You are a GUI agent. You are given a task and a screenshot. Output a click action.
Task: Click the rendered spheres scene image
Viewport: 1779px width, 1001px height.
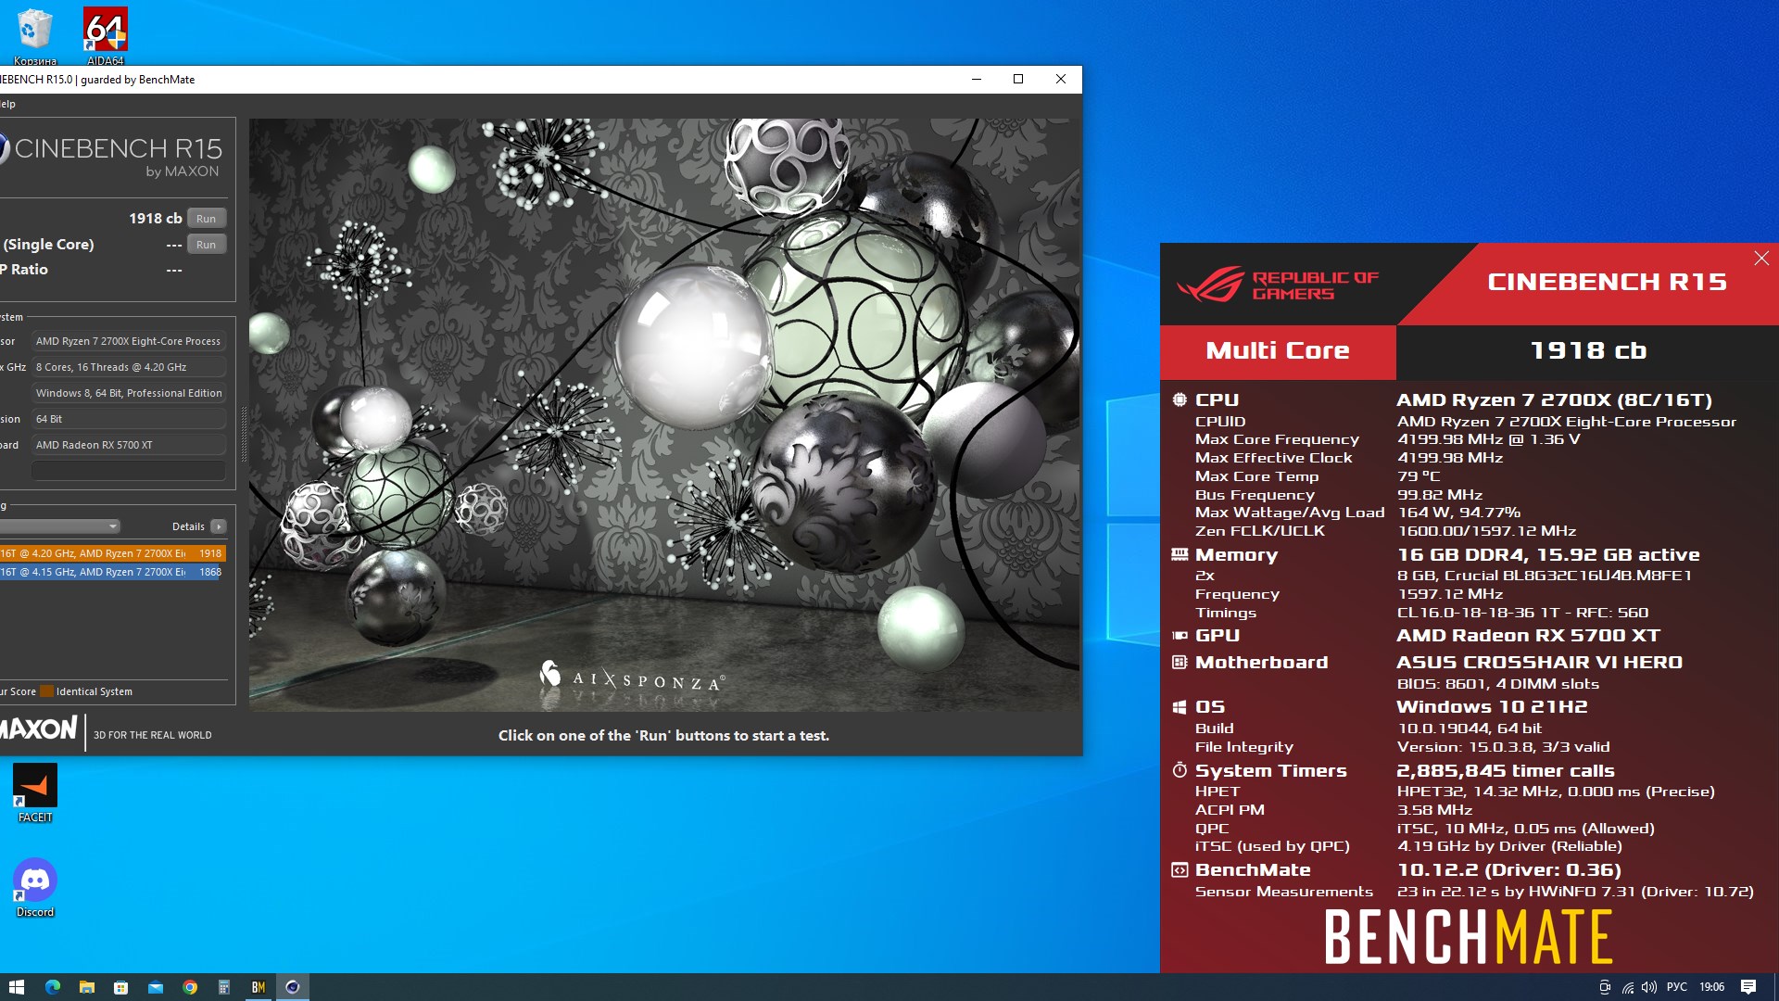click(x=663, y=414)
